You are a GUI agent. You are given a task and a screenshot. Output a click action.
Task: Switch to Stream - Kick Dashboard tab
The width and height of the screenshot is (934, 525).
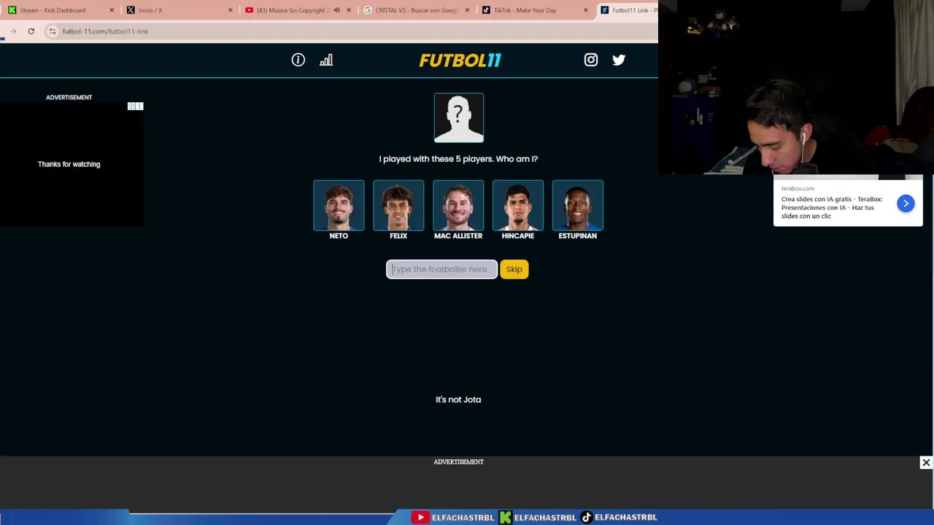coord(53,10)
